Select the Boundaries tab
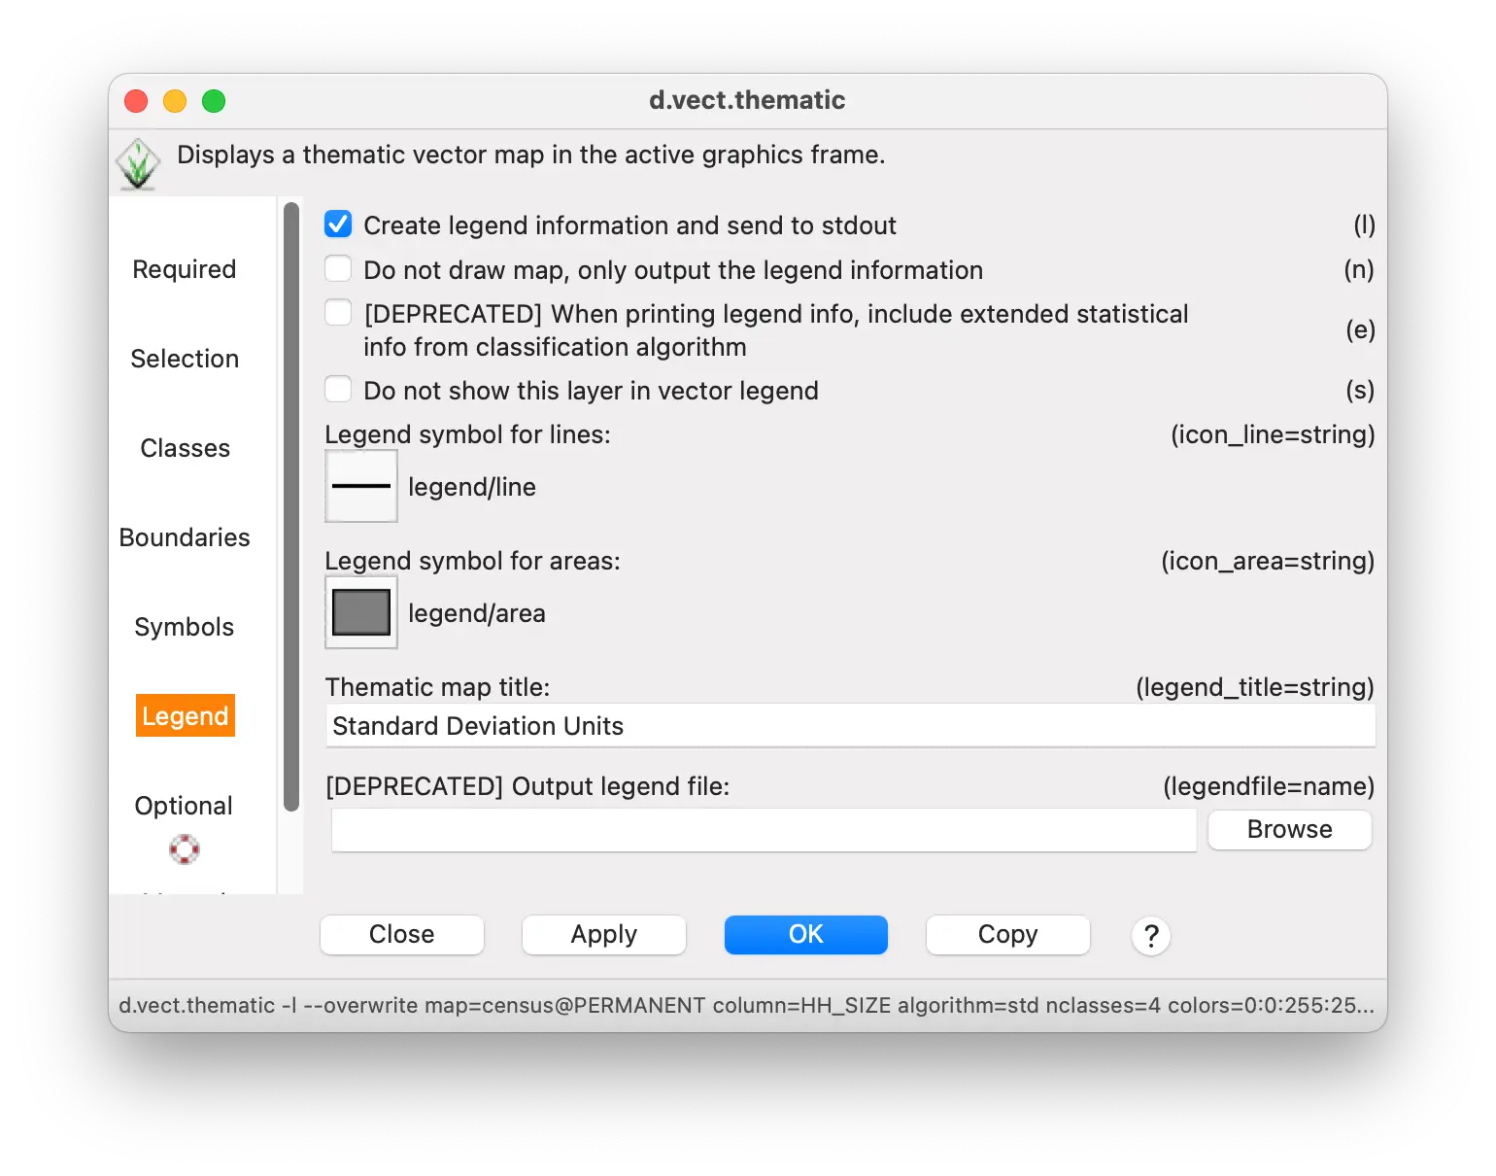The image size is (1496, 1176). pos(184,537)
